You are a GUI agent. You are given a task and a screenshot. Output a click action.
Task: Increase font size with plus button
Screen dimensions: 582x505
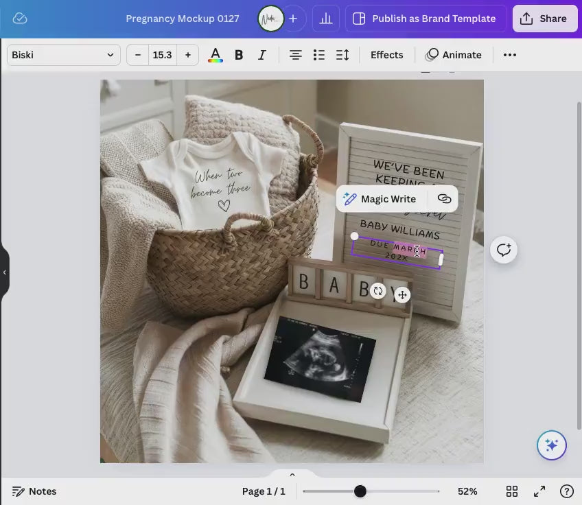click(187, 55)
